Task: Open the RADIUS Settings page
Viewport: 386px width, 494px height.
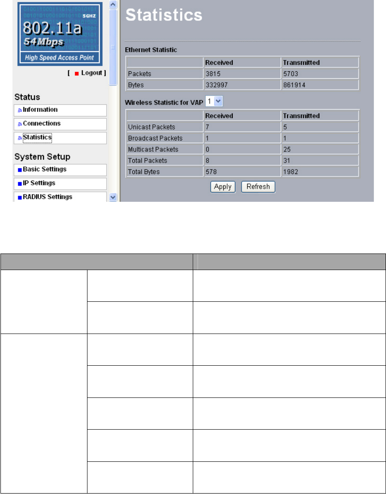Action: point(60,197)
